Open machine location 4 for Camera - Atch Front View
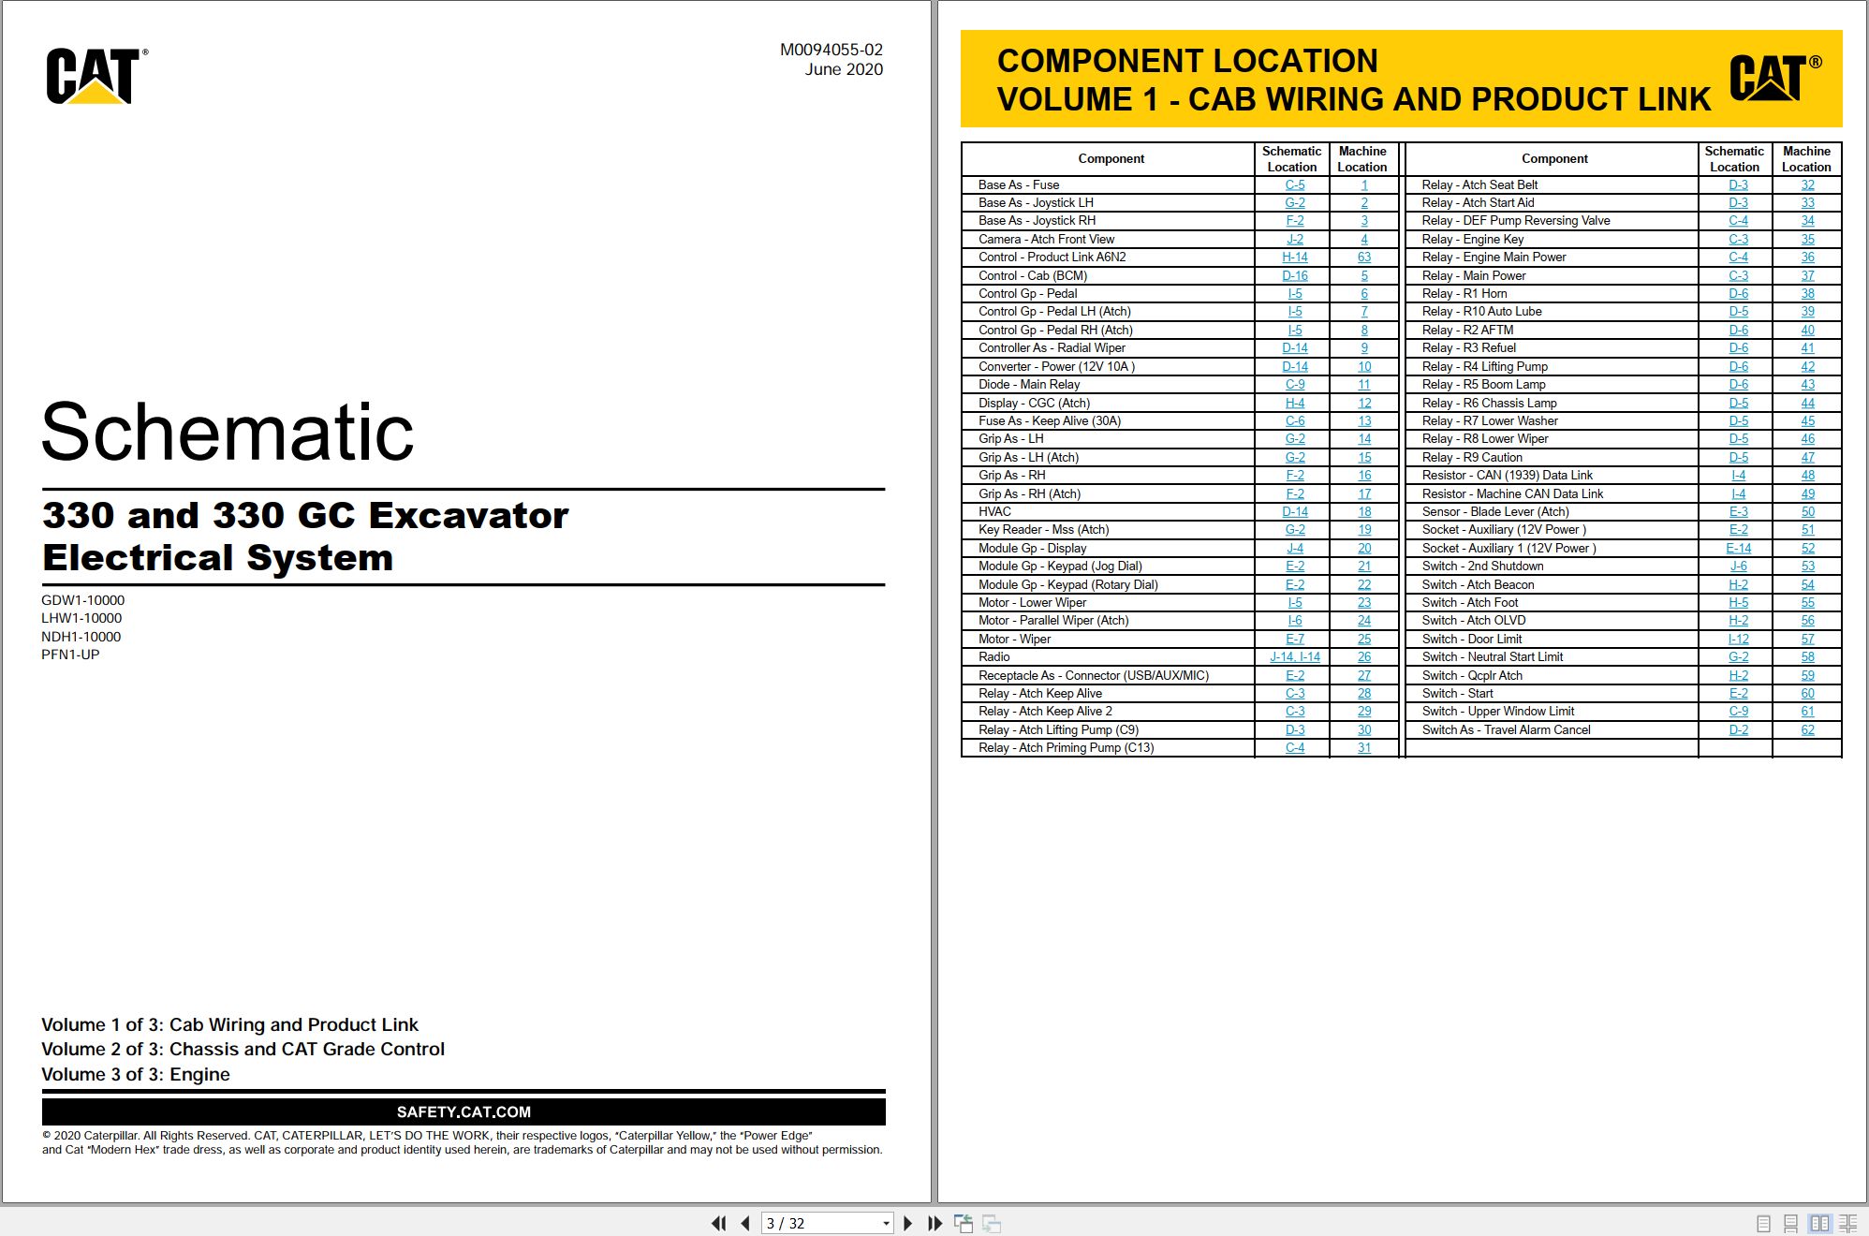 tap(1363, 239)
